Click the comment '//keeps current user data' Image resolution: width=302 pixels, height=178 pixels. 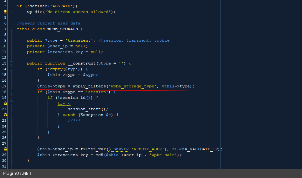click(49, 23)
